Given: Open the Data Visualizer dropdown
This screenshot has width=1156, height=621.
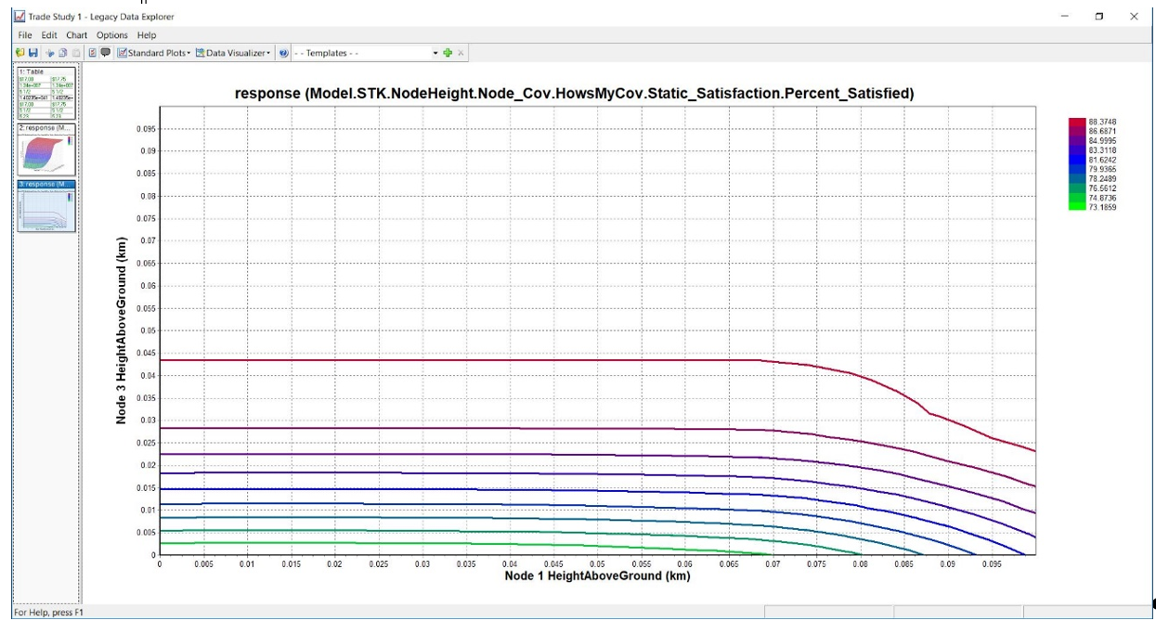Looking at the screenshot, I should tap(233, 53).
